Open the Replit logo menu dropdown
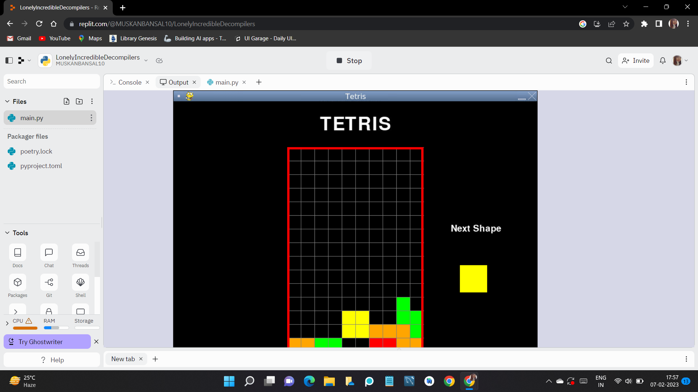This screenshot has height=392, width=698. tap(24, 60)
